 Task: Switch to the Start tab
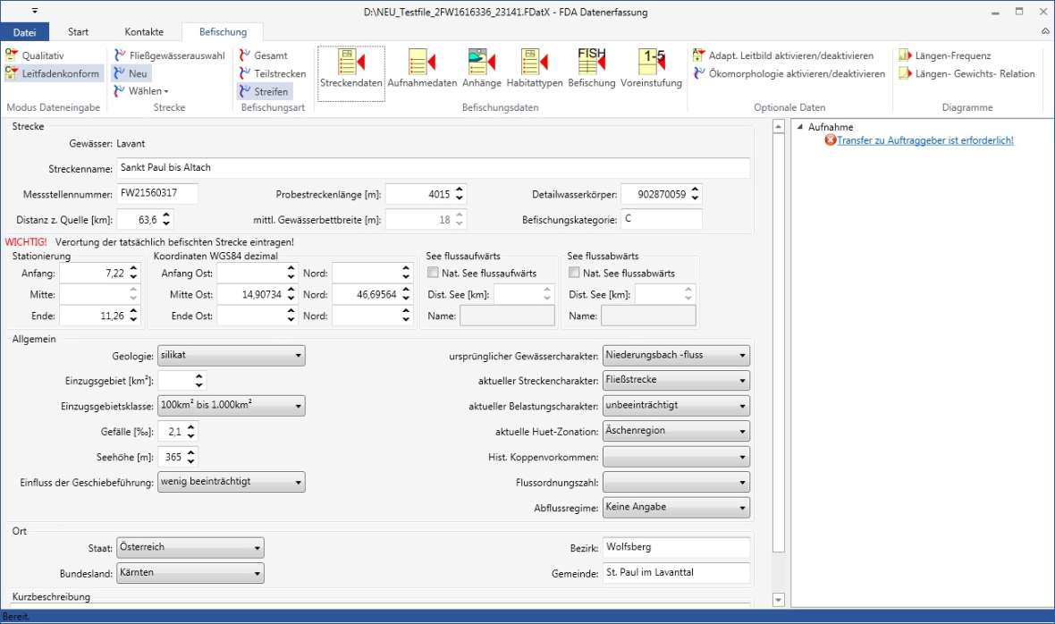(78, 31)
